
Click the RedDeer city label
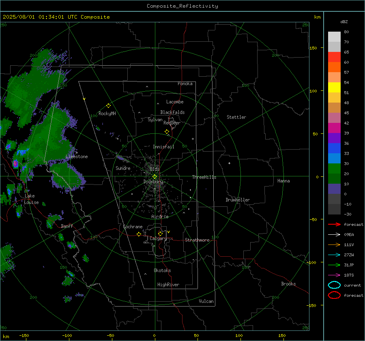pos(172,123)
